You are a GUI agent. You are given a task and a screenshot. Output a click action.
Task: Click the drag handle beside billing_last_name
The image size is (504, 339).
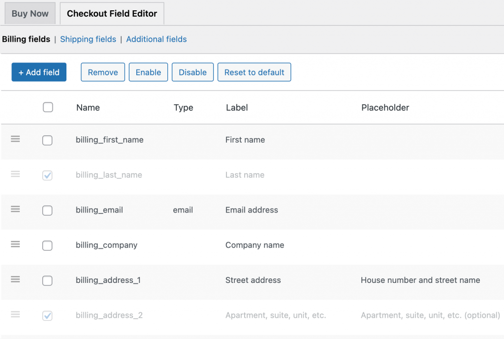coord(15,174)
